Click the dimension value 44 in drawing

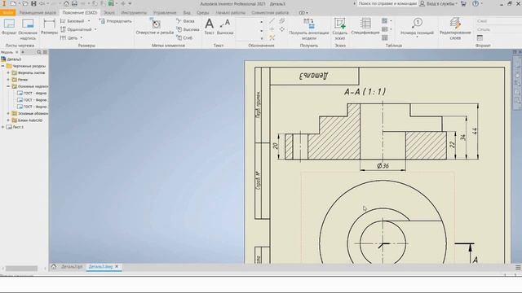point(475,131)
